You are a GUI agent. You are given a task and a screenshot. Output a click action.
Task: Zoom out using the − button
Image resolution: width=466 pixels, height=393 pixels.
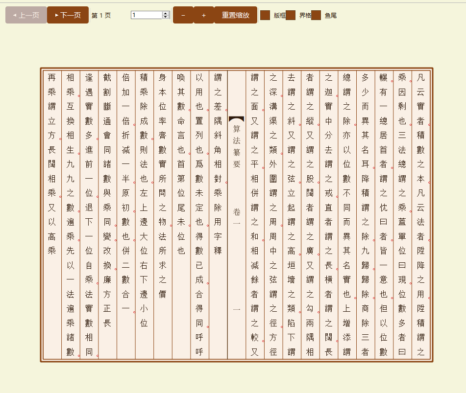click(x=183, y=15)
